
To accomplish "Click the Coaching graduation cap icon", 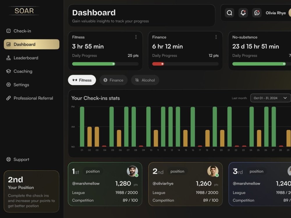I will (x=8, y=71).
